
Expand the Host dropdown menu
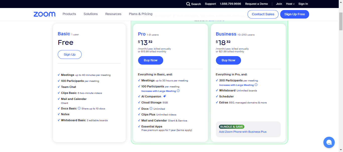pos(290,4)
